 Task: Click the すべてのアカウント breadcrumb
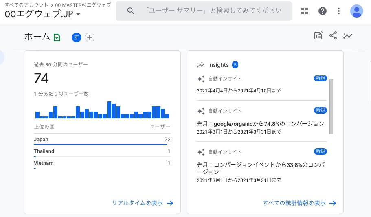(24, 4)
